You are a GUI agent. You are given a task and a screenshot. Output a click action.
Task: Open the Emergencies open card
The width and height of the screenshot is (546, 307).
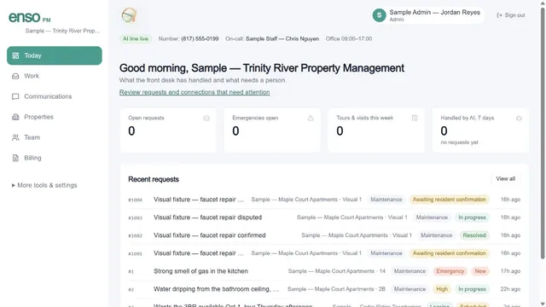[272, 130]
